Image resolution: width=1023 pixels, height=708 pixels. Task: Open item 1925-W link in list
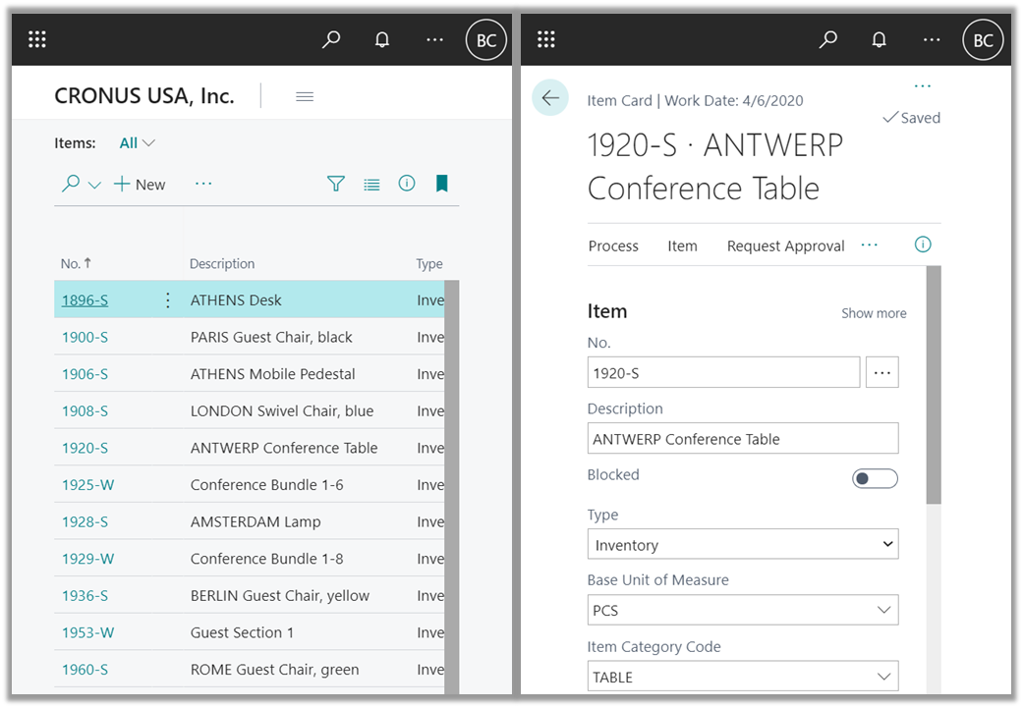[x=87, y=485]
